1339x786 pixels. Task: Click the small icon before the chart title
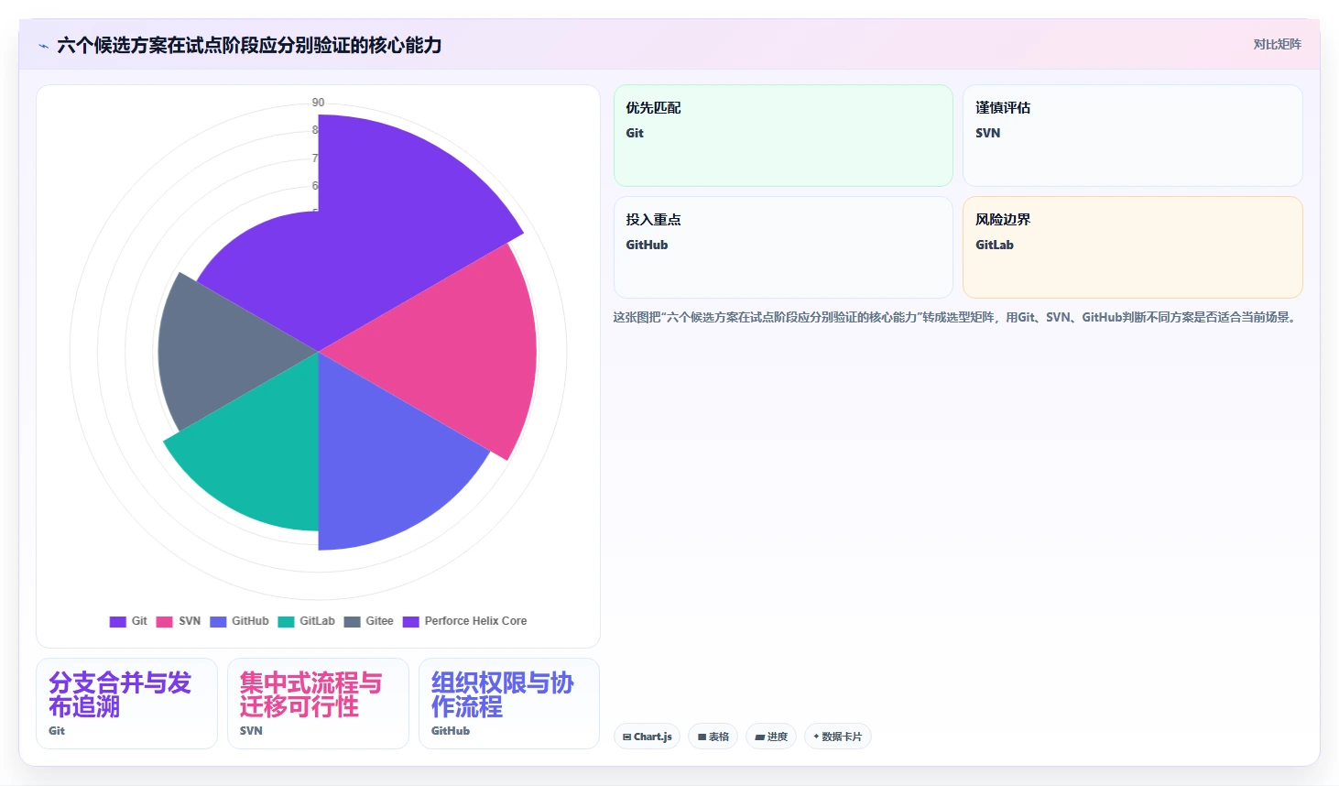click(43, 46)
